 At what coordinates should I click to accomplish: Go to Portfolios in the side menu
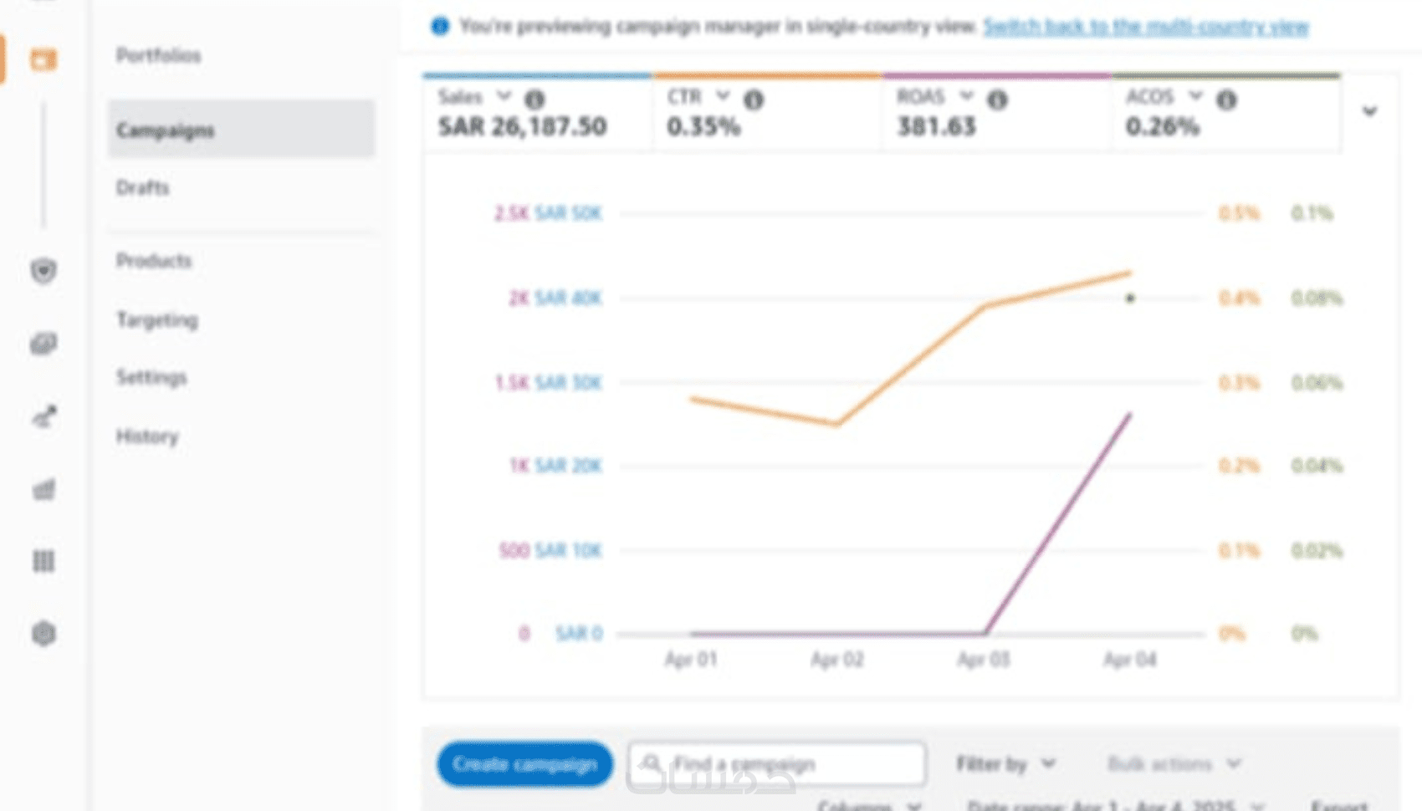point(159,56)
